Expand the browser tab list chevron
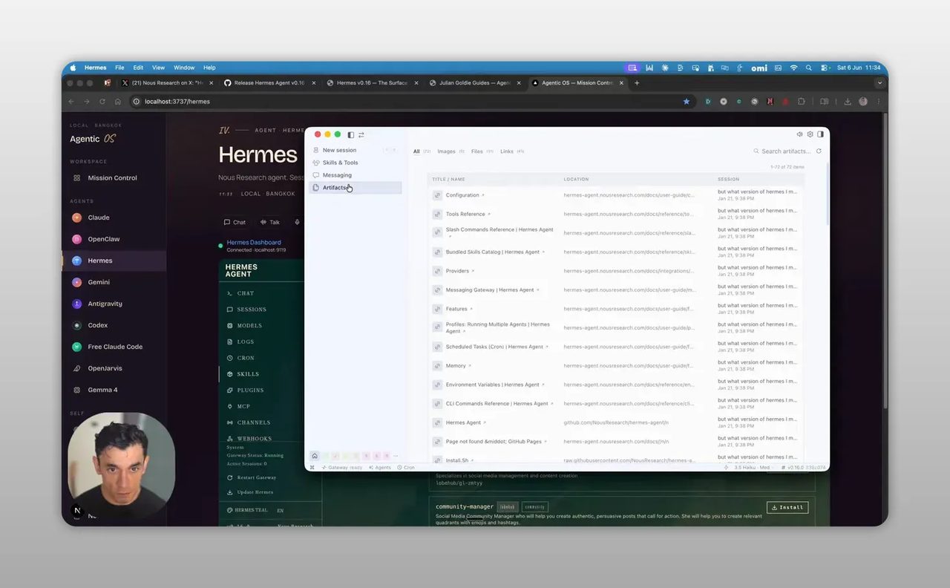This screenshot has height=588, width=950. 879,83
